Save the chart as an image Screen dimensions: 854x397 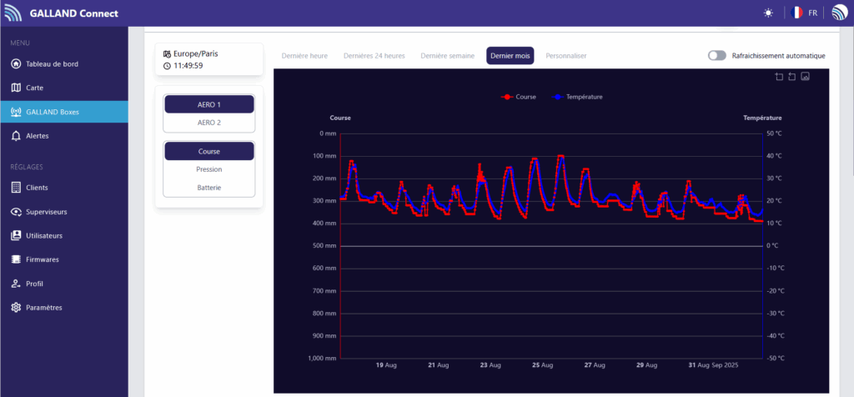click(x=805, y=77)
